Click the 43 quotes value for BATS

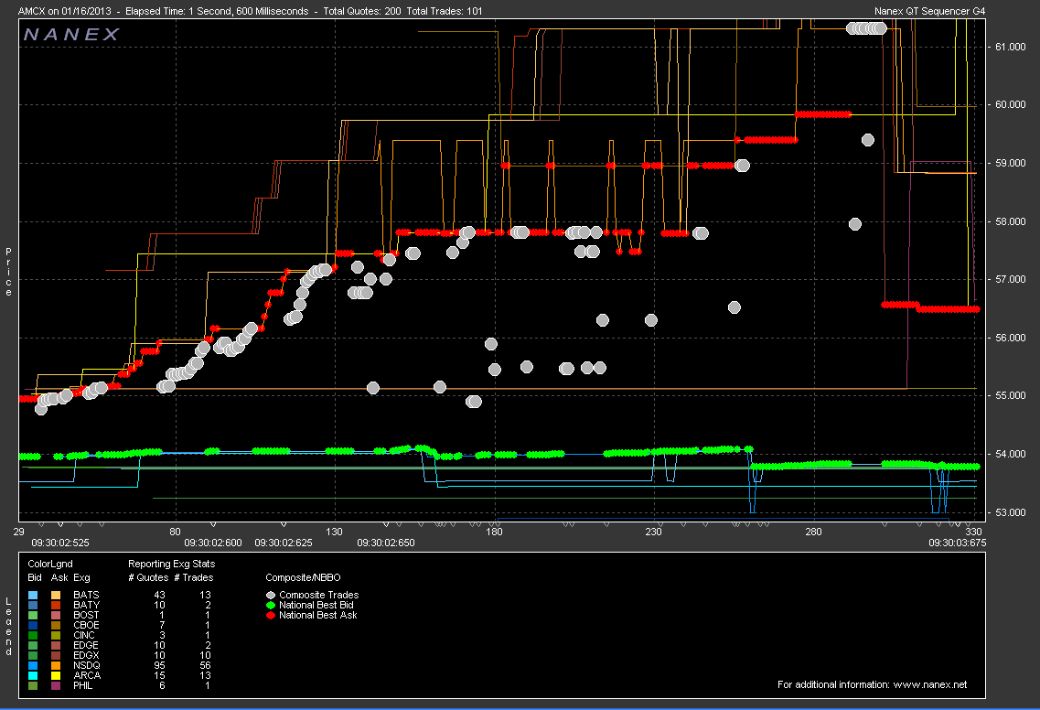tap(159, 596)
